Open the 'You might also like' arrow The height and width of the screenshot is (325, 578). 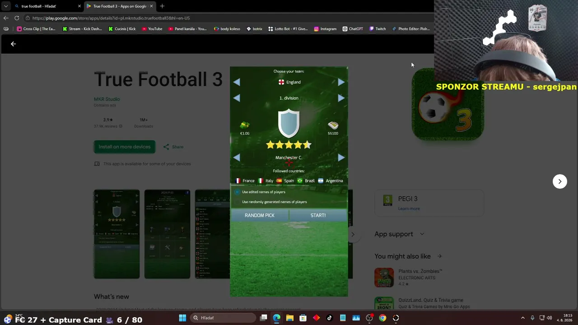point(439,256)
